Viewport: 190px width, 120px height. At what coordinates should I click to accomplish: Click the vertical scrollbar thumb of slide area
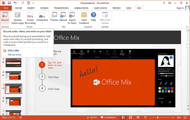188,46
